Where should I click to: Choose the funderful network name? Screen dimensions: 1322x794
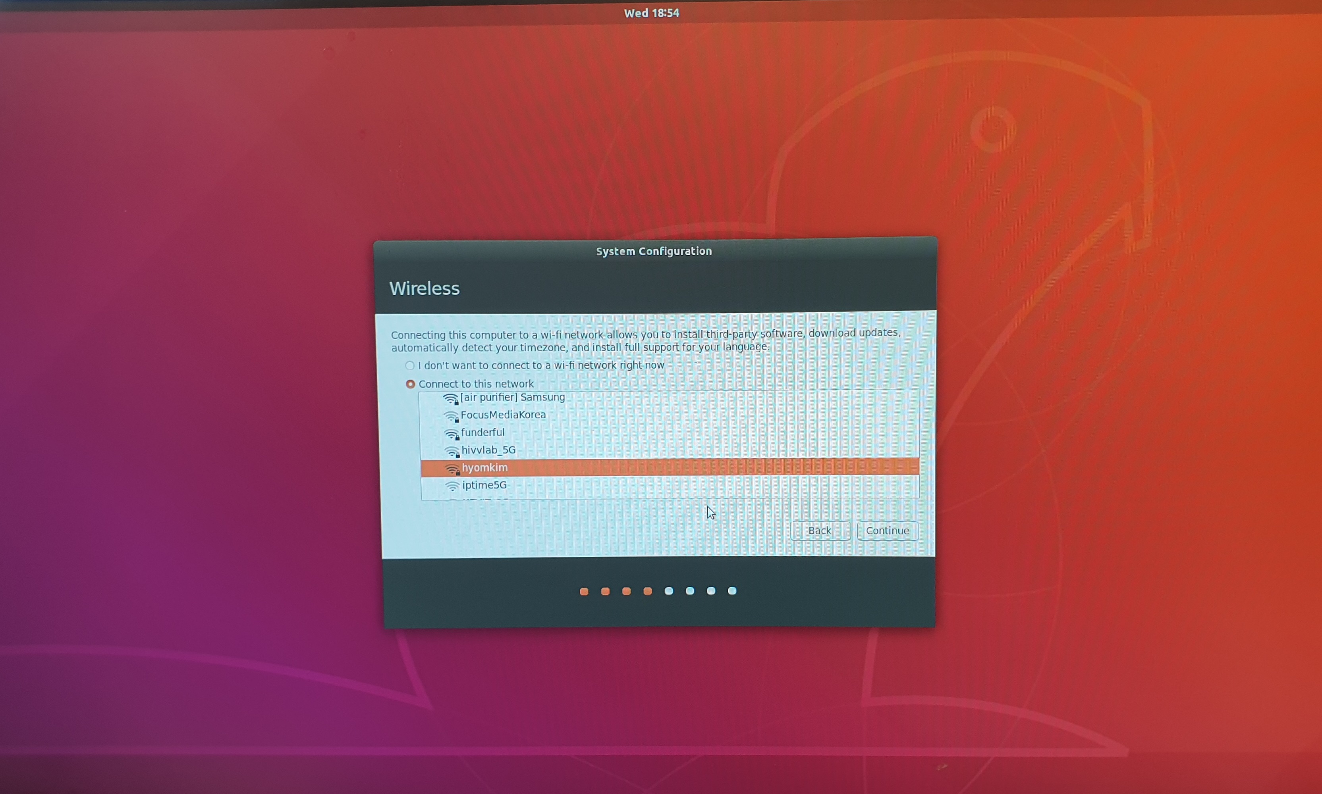pos(482,432)
